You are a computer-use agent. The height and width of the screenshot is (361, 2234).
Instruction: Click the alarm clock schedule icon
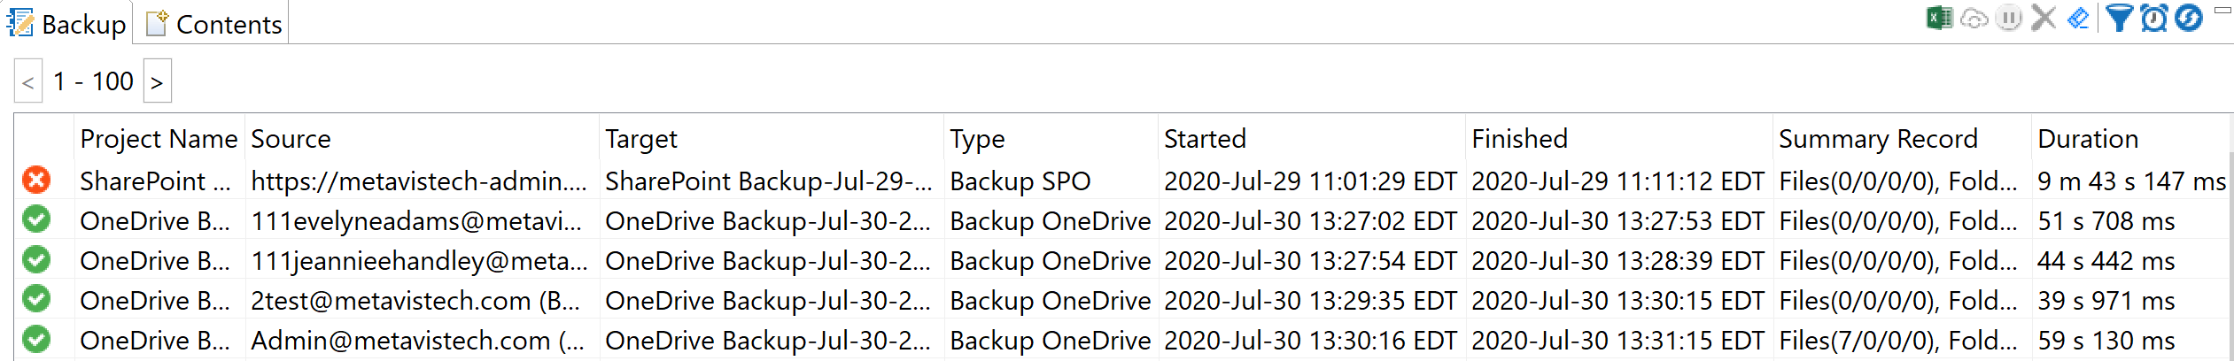[2154, 18]
